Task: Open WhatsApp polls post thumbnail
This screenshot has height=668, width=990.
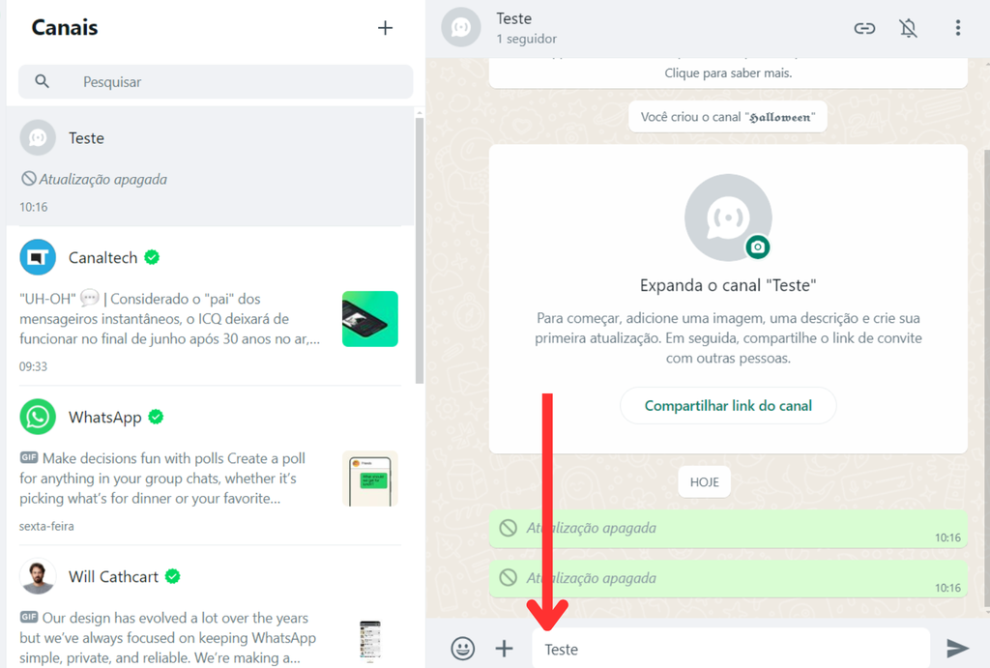Action: [370, 479]
